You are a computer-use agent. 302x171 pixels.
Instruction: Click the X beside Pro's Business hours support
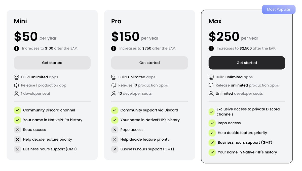(115, 149)
